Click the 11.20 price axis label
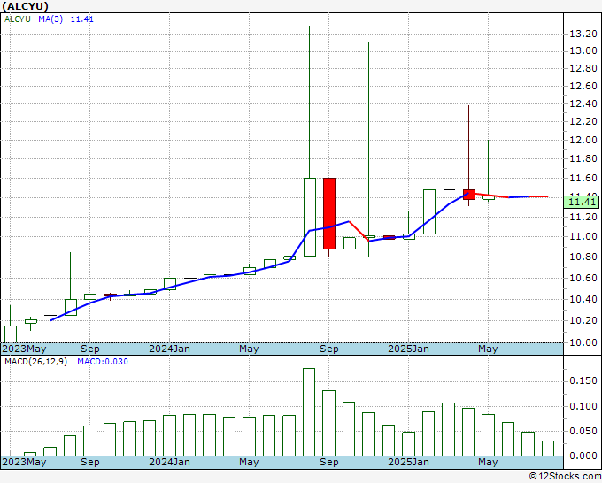Image resolution: width=602 pixels, height=483 pixels. tap(583, 217)
